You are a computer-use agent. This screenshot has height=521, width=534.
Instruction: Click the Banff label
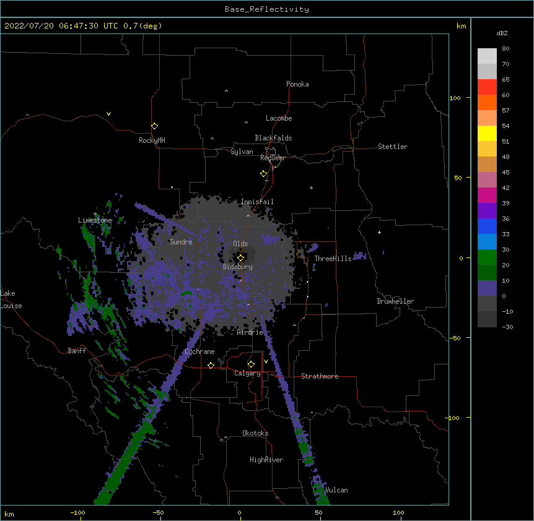77,351
